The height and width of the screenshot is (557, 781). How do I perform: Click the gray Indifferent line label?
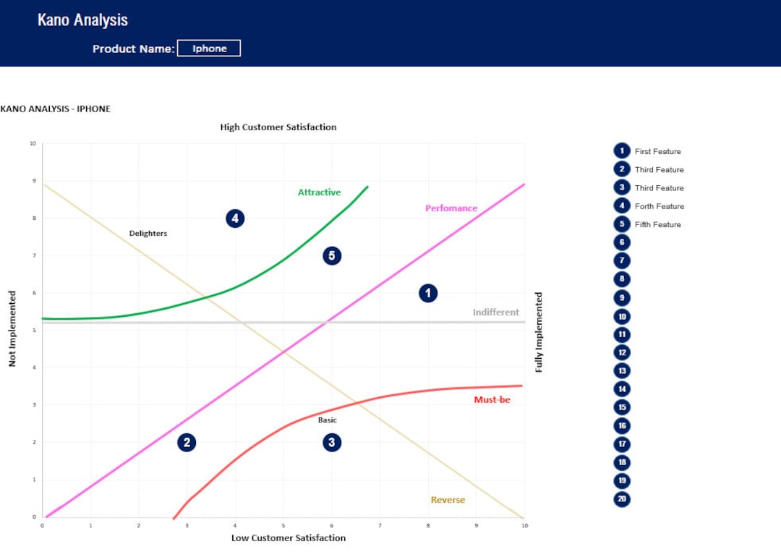[495, 312]
